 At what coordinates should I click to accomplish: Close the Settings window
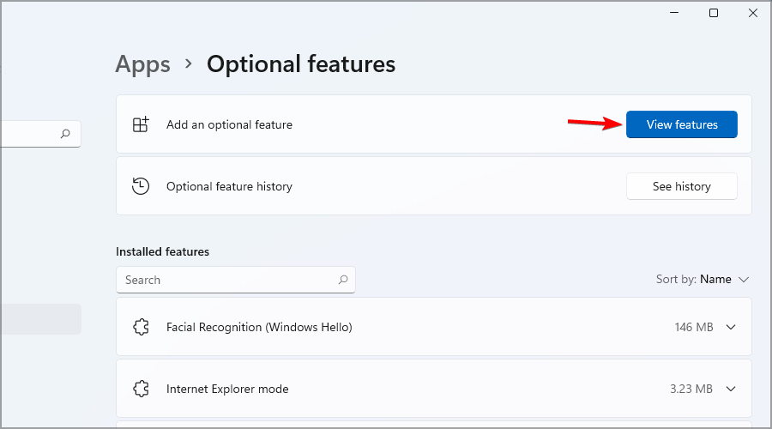coord(752,13)
